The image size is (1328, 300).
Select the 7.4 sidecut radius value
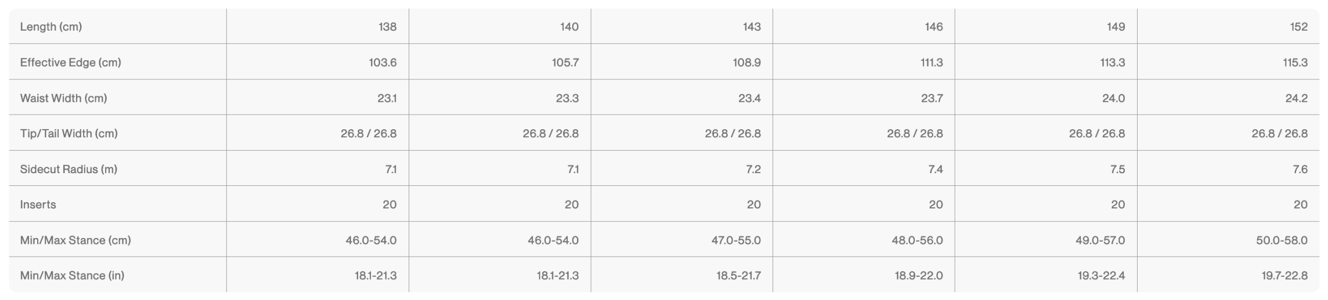click(935, 169)
